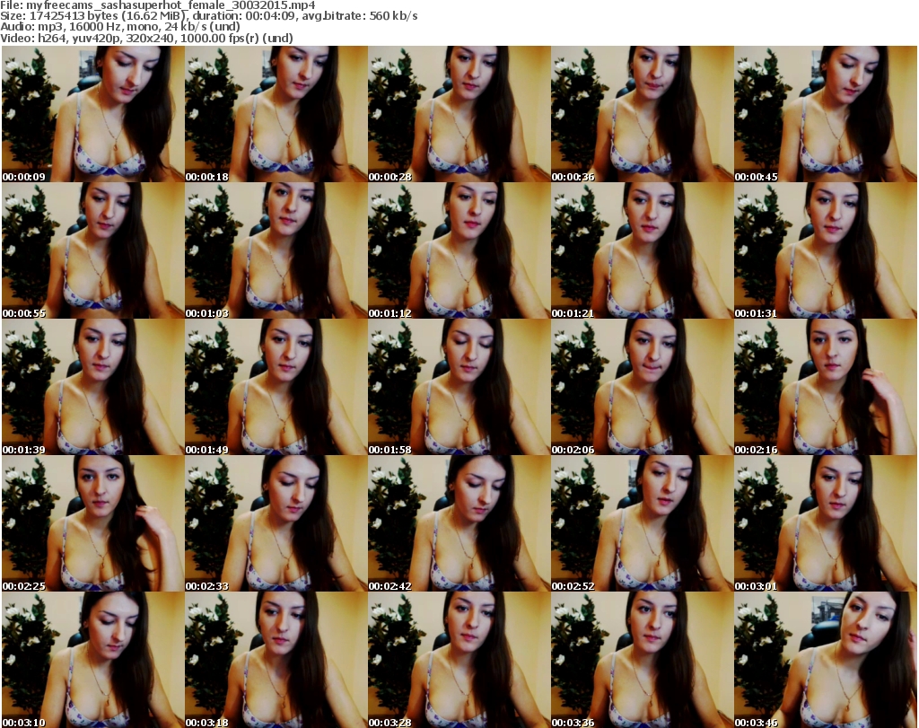Screen dimensions: 919x728
Task: Open the frame timestamped 00:03:46
Action: coord(826,660)
